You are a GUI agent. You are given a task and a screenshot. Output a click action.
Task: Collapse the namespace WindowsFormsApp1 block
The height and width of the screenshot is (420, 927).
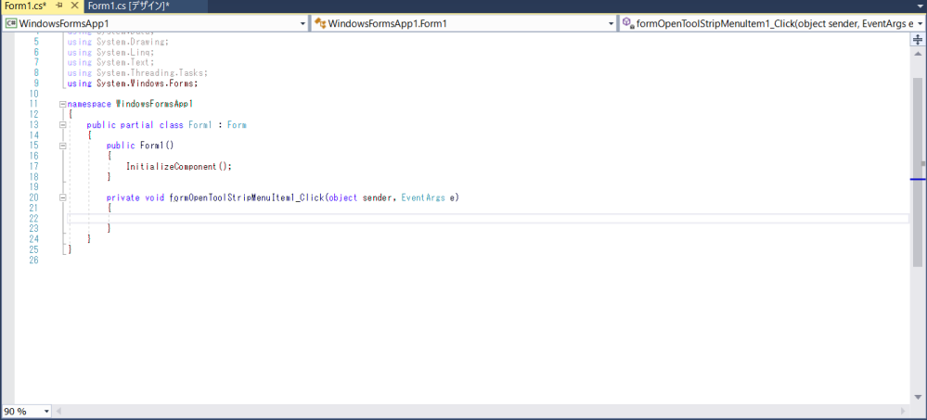[63, 104]
